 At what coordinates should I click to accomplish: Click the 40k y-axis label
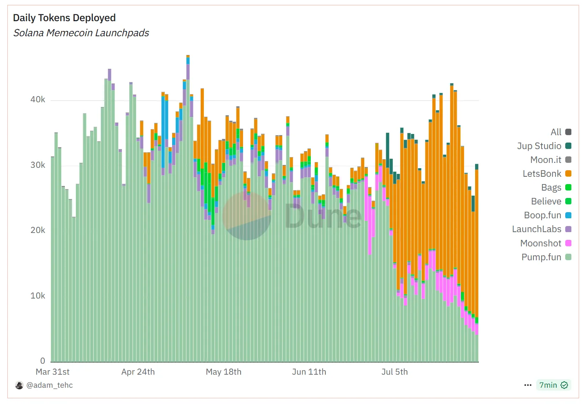(38, 100)
